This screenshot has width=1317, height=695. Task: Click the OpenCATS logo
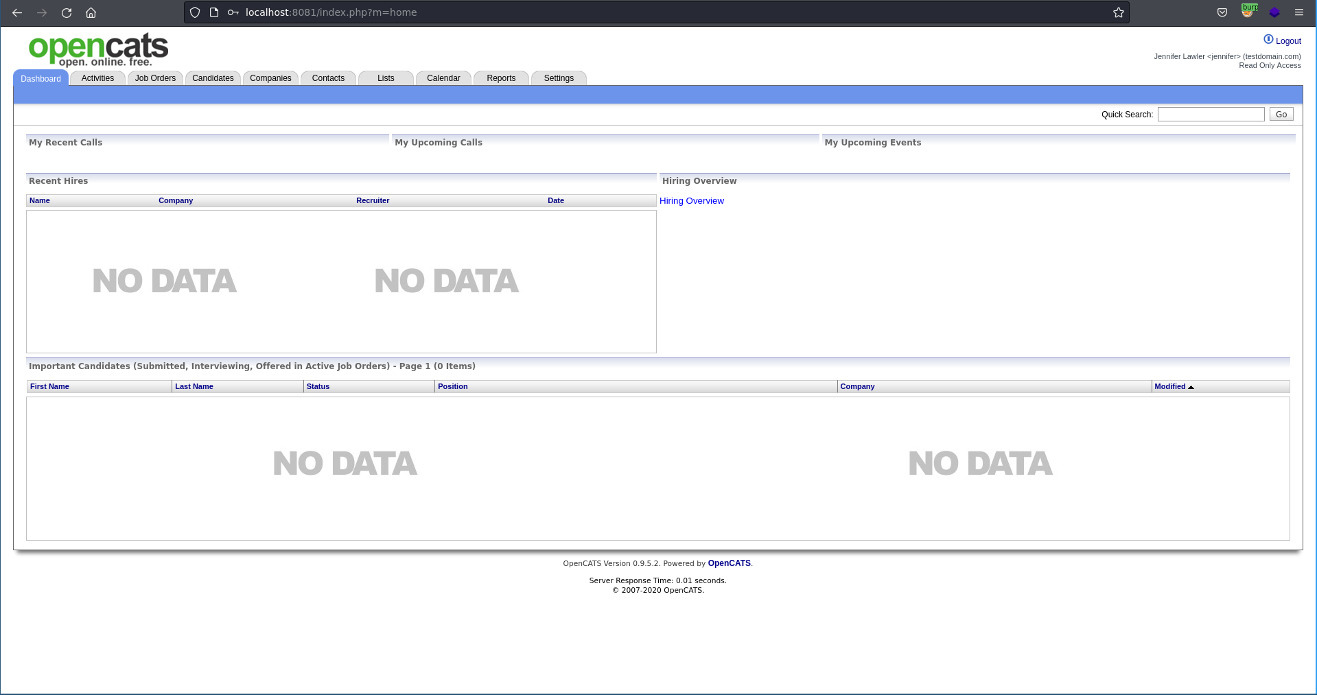click(x=98, y=49)
